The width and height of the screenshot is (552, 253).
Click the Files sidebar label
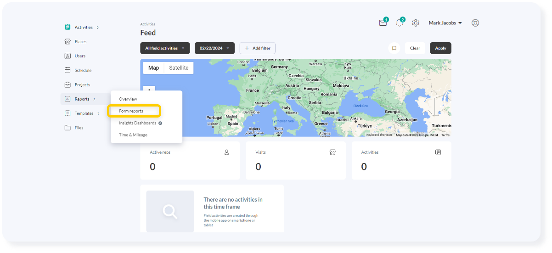pyautogui.click(x=79, y=128)
